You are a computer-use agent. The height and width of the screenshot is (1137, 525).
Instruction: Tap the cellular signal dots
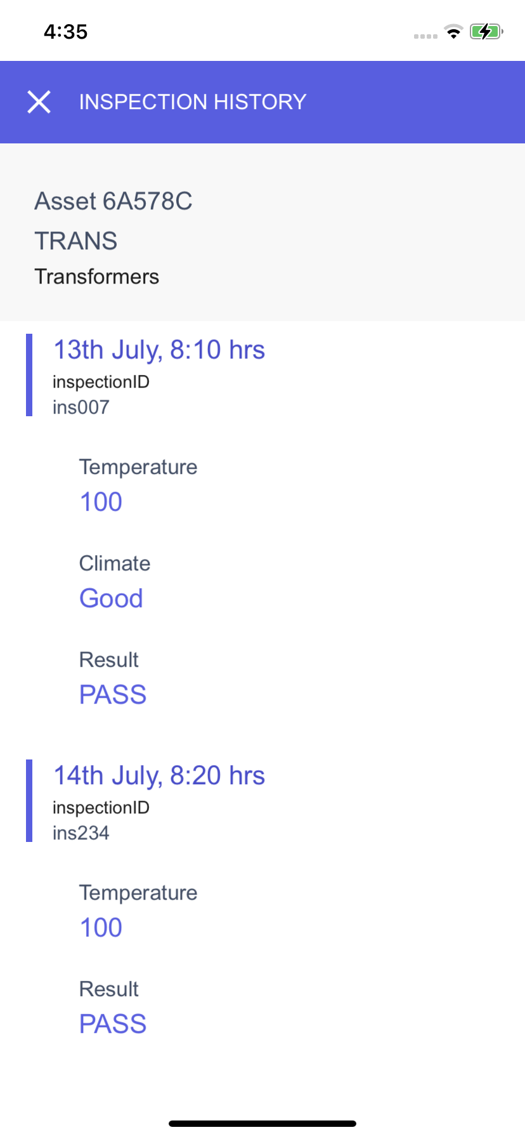(425, 36)
